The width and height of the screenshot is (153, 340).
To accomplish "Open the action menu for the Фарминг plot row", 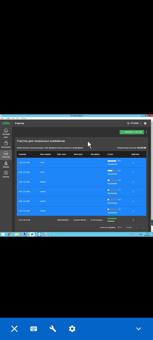I will 133,220.
